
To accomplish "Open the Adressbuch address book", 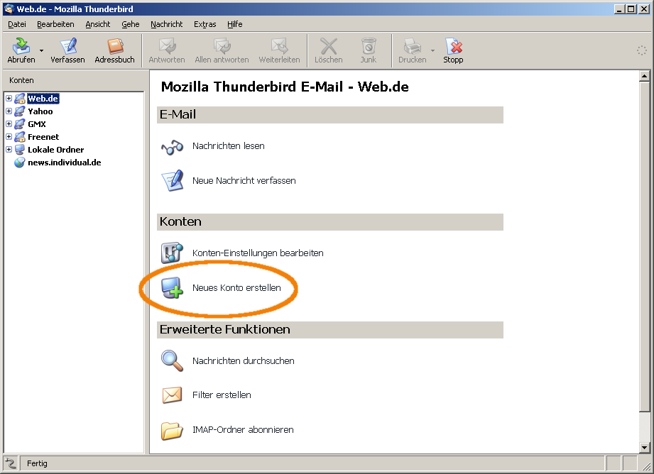I will coord(115,46).
